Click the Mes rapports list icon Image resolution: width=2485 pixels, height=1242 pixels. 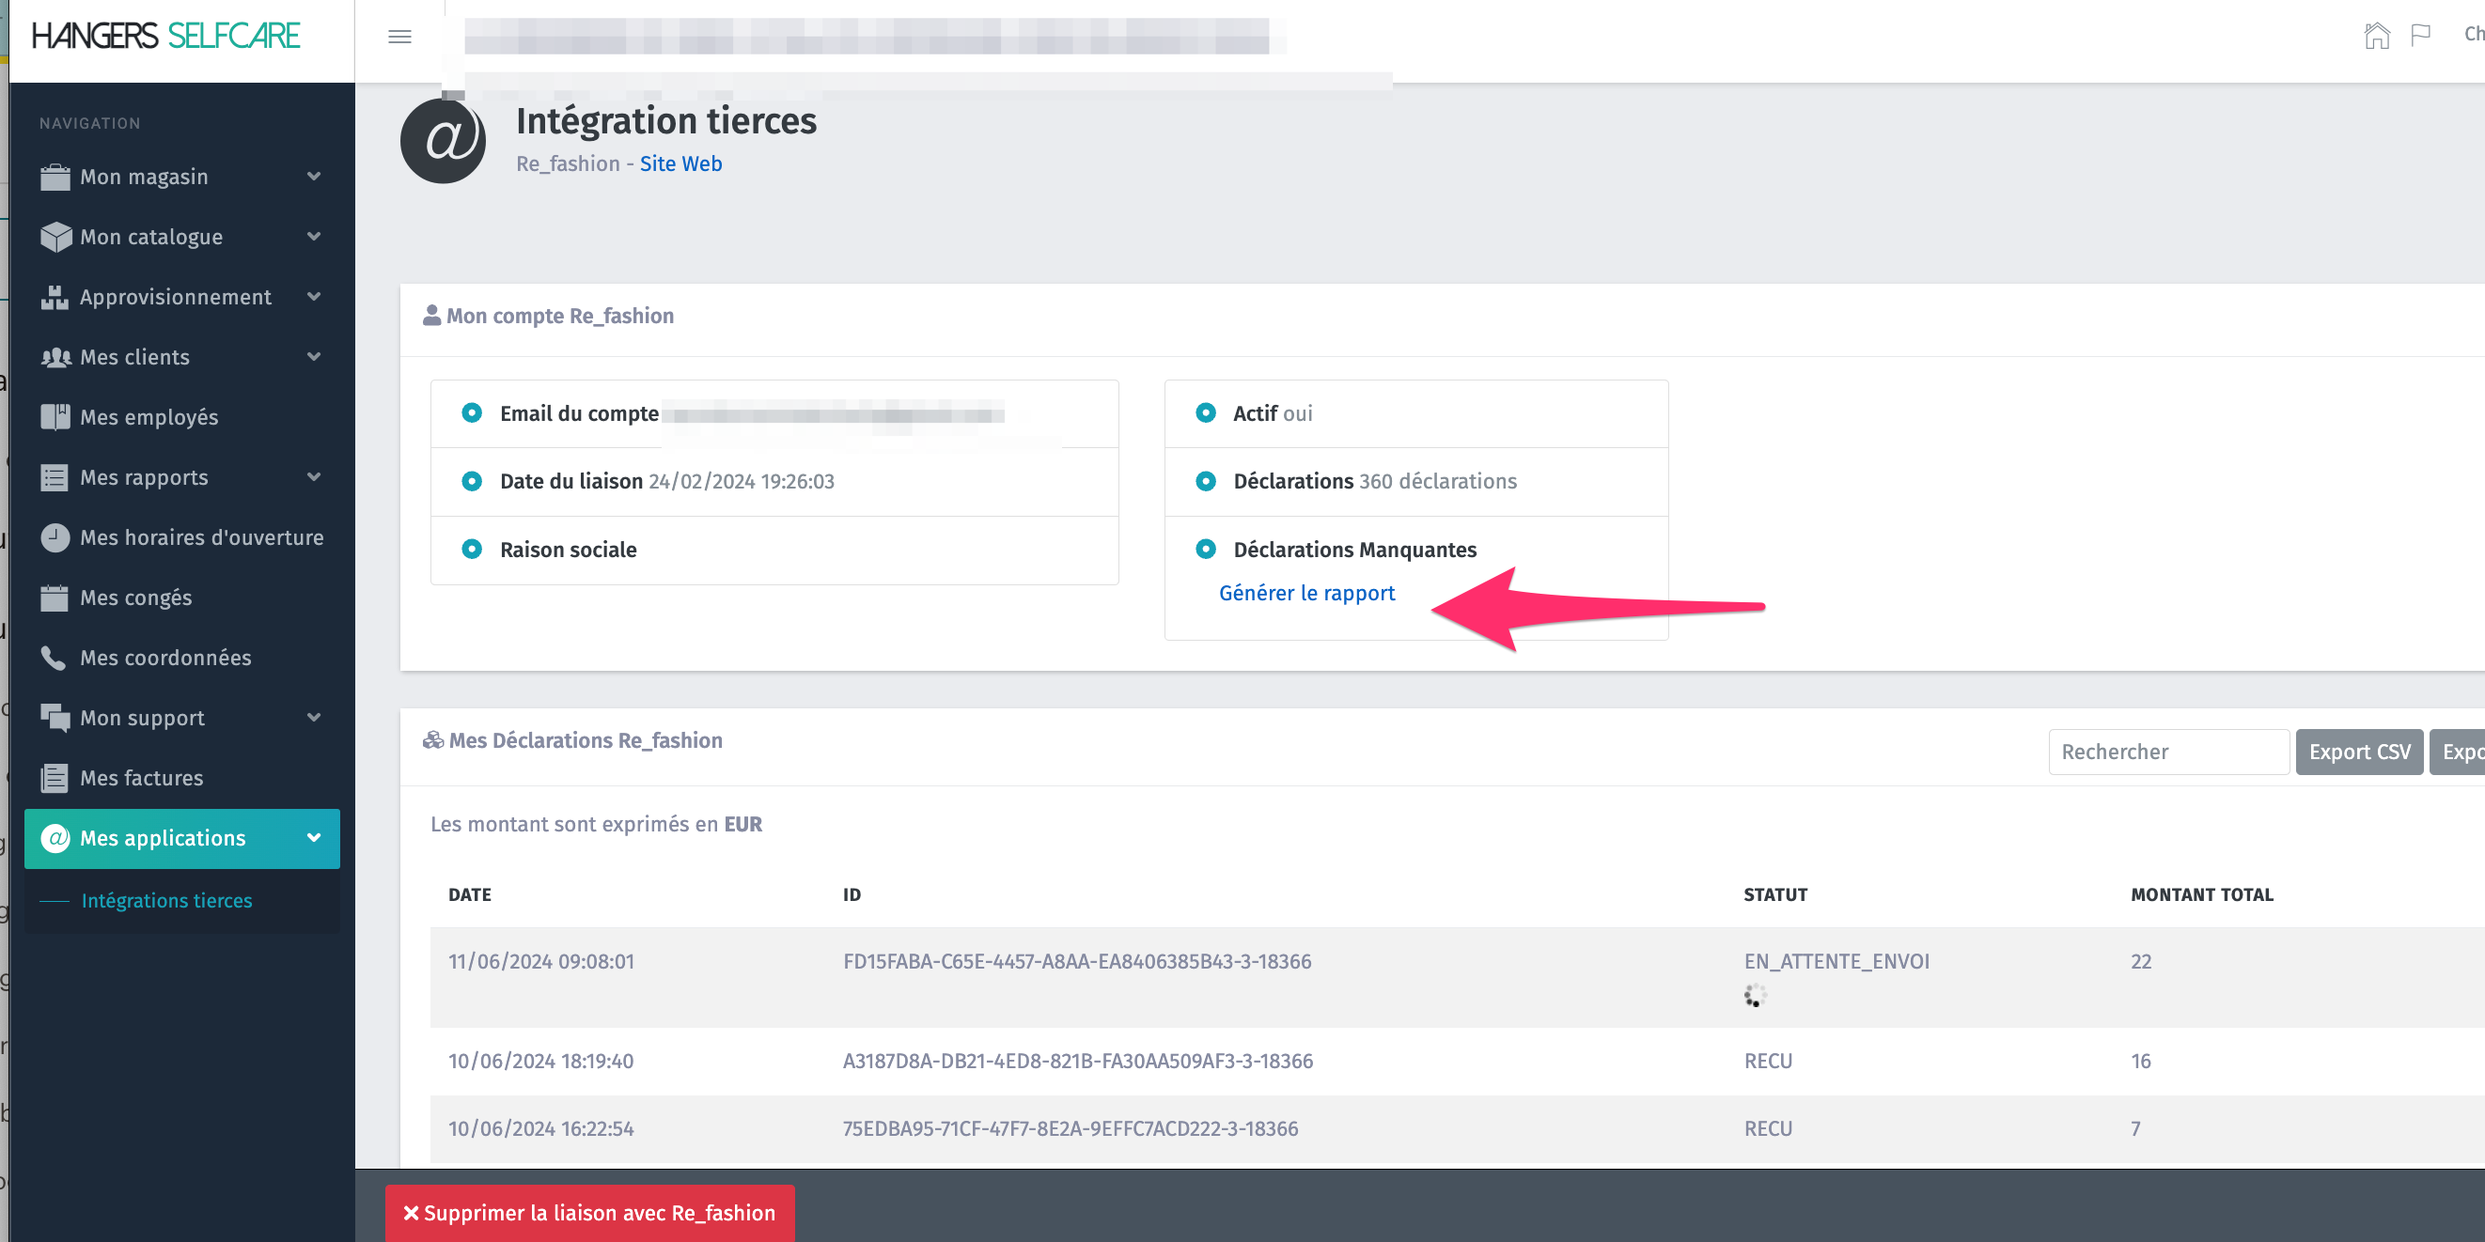[x=55, y=478]
